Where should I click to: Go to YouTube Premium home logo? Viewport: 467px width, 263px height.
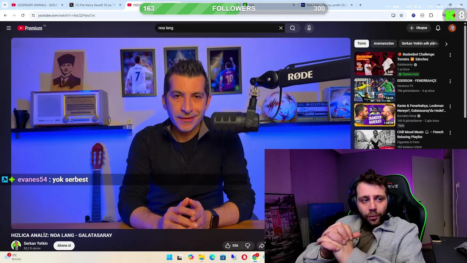30,28
